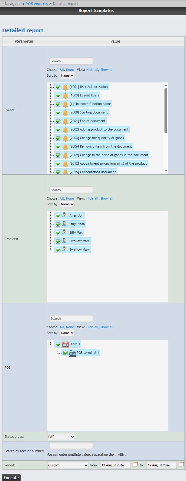Click the Store 1 shop icon

pyautogui.click(x=65, y=344)
